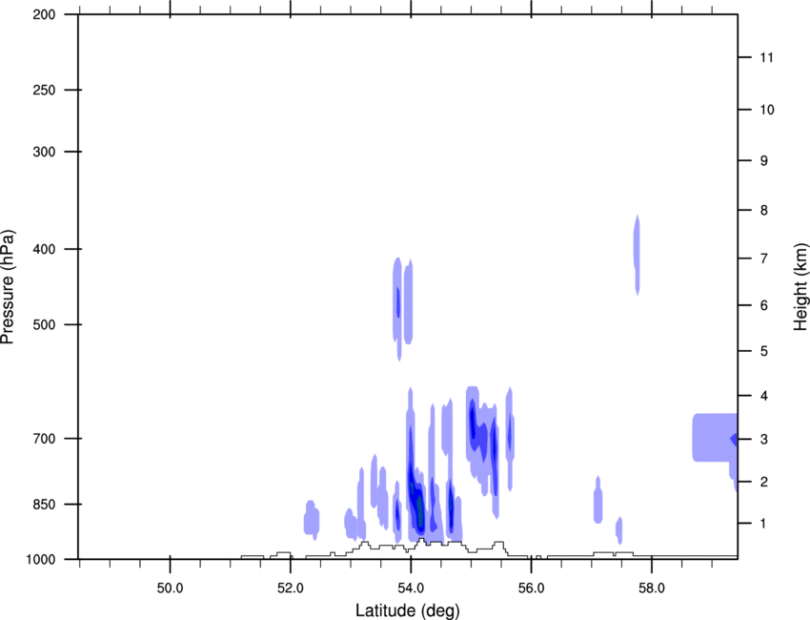Click the 11 km height label

(x=766, y=57)
